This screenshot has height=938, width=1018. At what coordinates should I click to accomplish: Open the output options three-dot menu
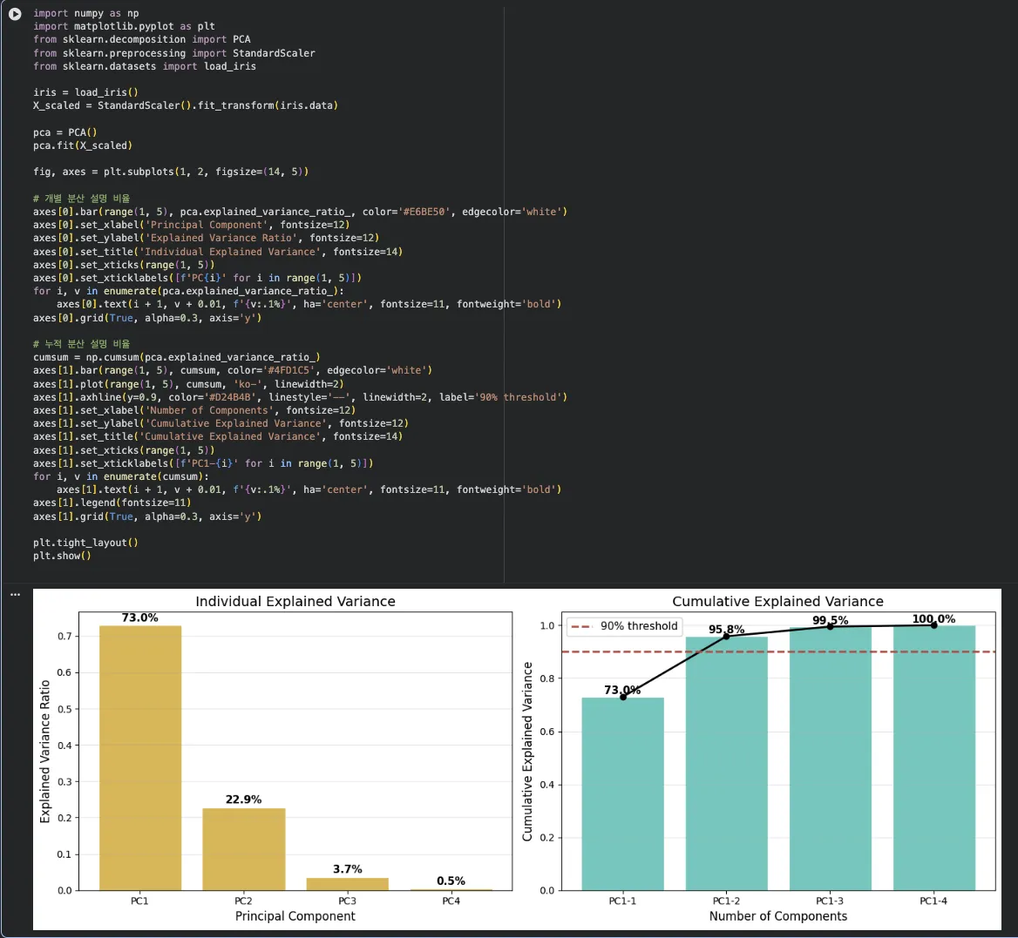click(15, 595)
